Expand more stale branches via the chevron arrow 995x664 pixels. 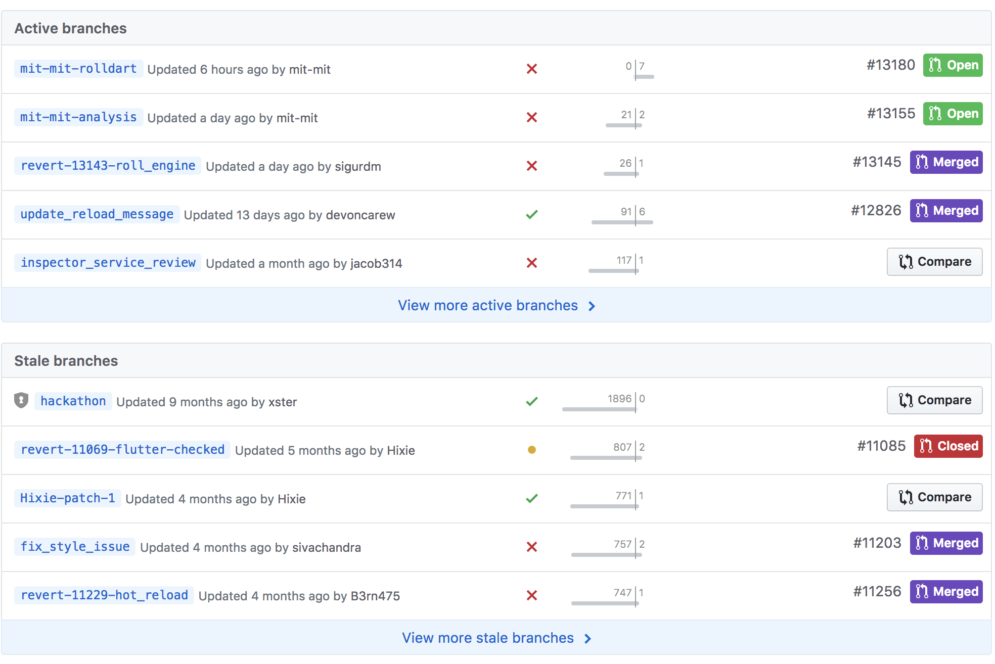[587, 638]
